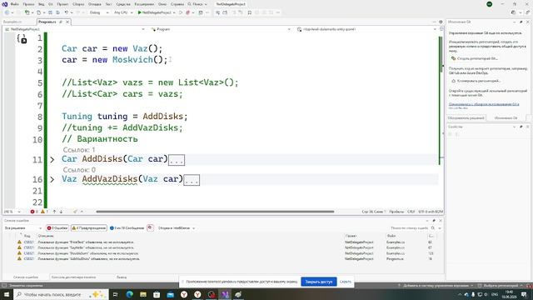Open Build + IntelliSense source dropdown
The width and height of the screenshot is (533, 300).
pos(176,227)
